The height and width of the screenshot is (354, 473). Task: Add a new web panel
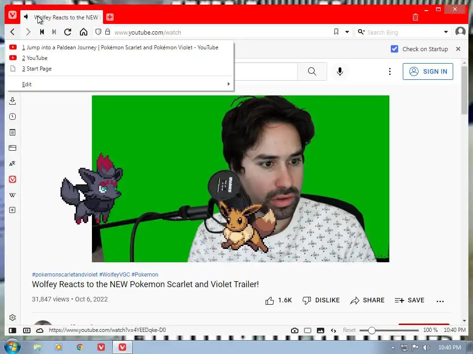(12, 210)
